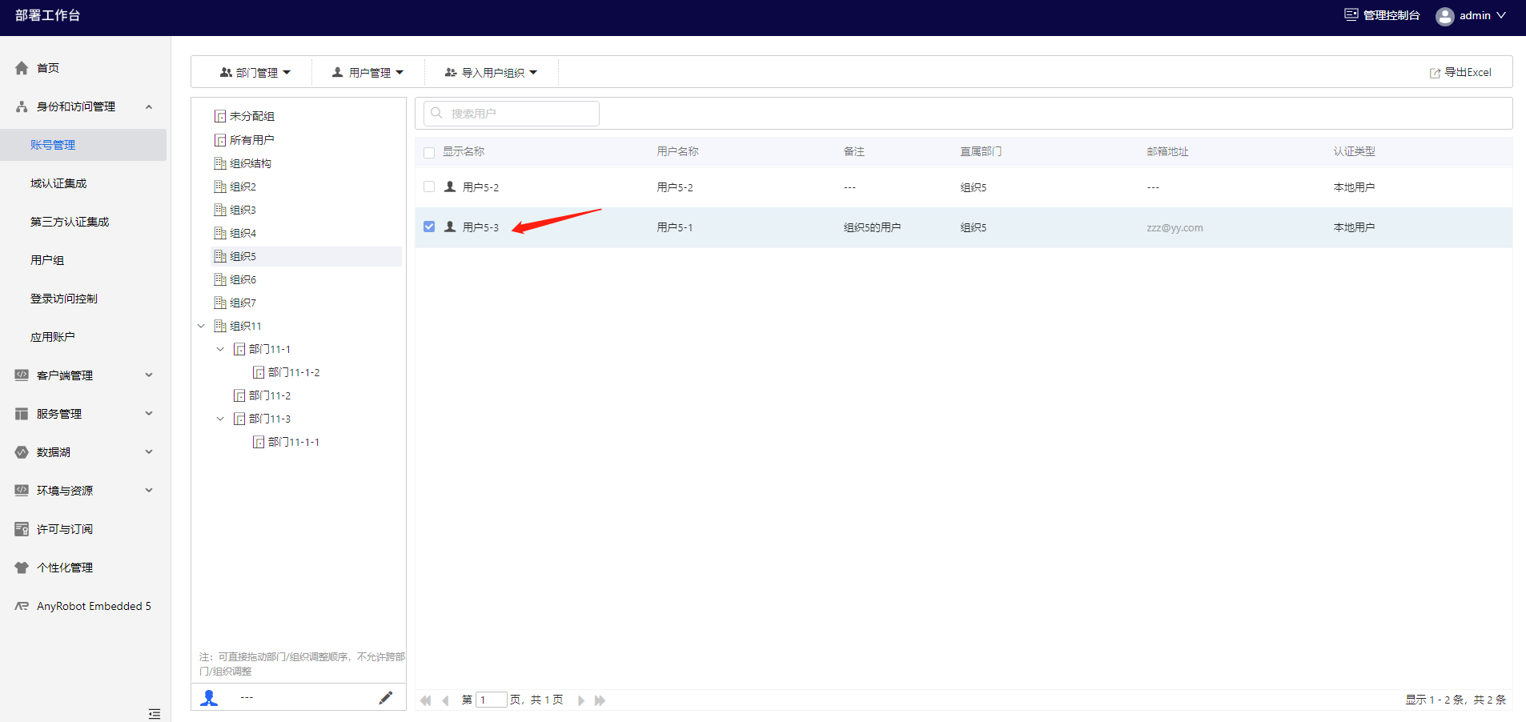1526x722 pixels.
Task: Go to first page icon
Action: click(x=425, y=700)
